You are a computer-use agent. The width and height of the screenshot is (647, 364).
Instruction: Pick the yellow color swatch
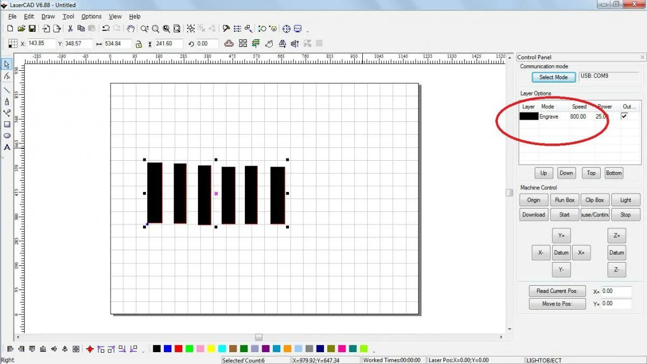point(211,349)
